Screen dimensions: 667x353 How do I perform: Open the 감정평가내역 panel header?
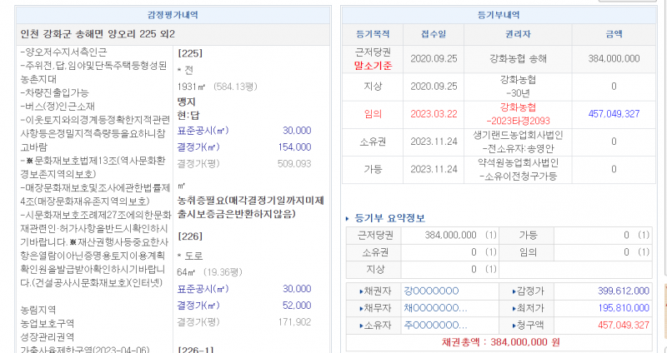pos(173,15)
